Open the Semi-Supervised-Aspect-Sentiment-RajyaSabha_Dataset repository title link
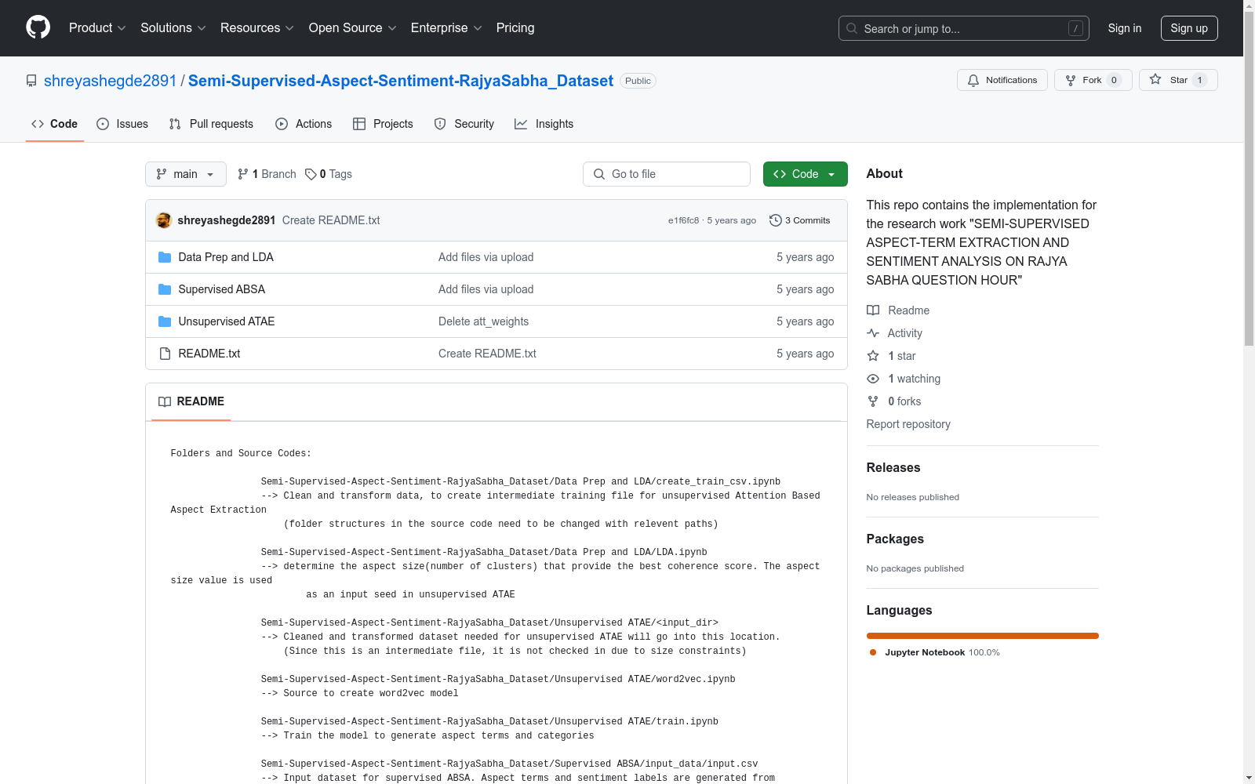The height and width of the screenshot is (784, 1255). point(401,81)
